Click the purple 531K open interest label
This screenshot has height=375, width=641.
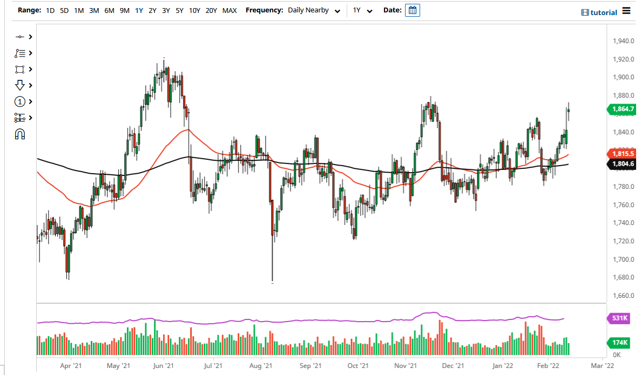click(x=619, y=318)
